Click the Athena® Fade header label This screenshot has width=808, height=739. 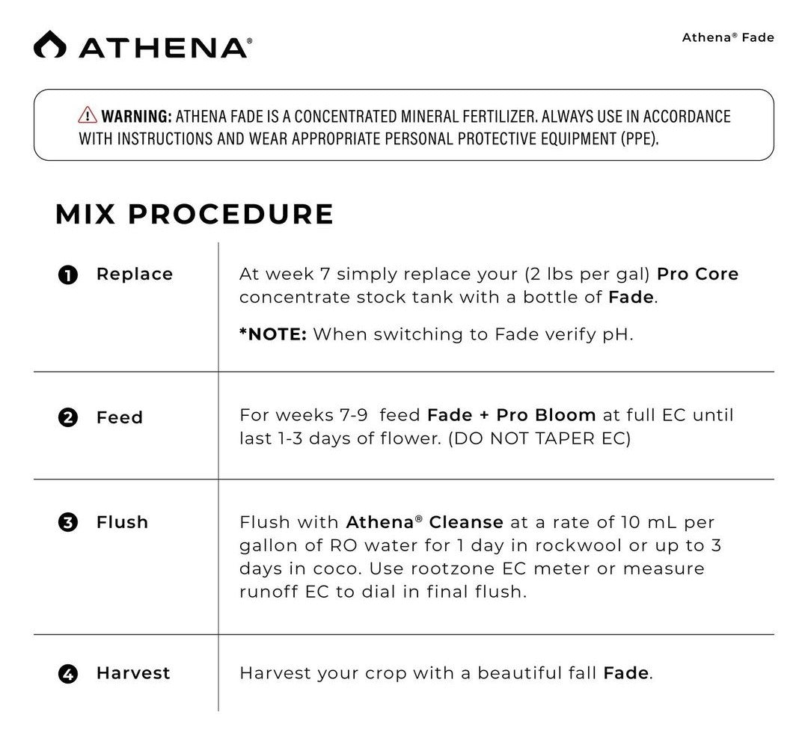[x=727, y=37]
